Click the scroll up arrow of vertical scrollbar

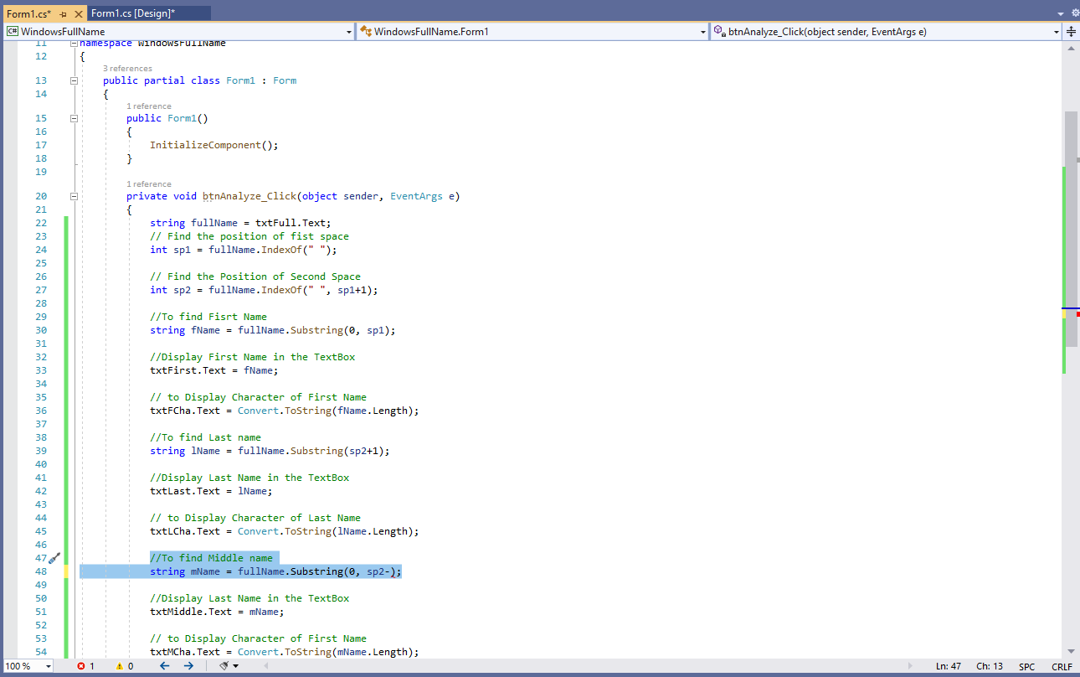point(1071,48)
